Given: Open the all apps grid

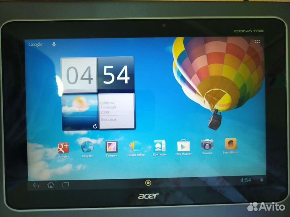Looking at the screenshot, I should coord(257,41).
